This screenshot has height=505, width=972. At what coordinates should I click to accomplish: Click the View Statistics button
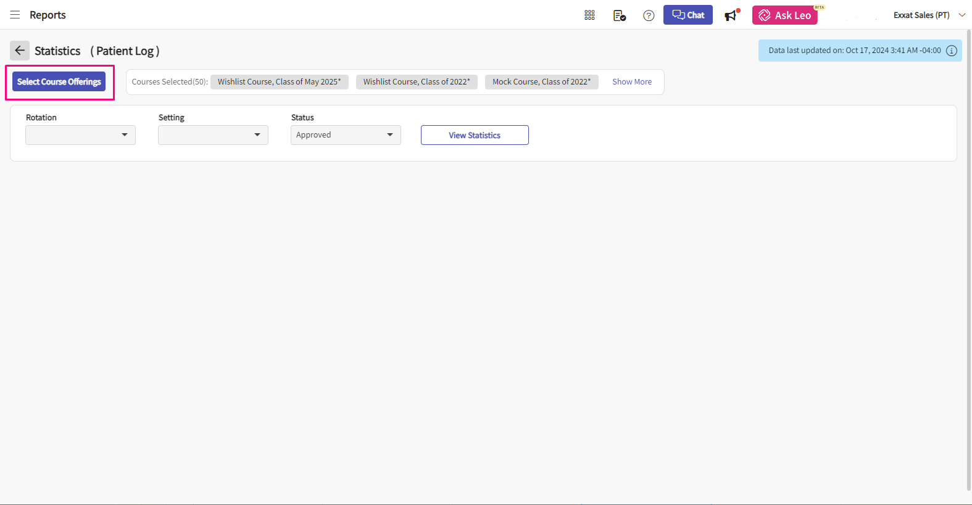click(475, 135)
